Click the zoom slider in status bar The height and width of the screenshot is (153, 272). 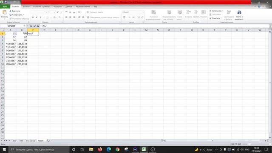(x=249, y=144)
